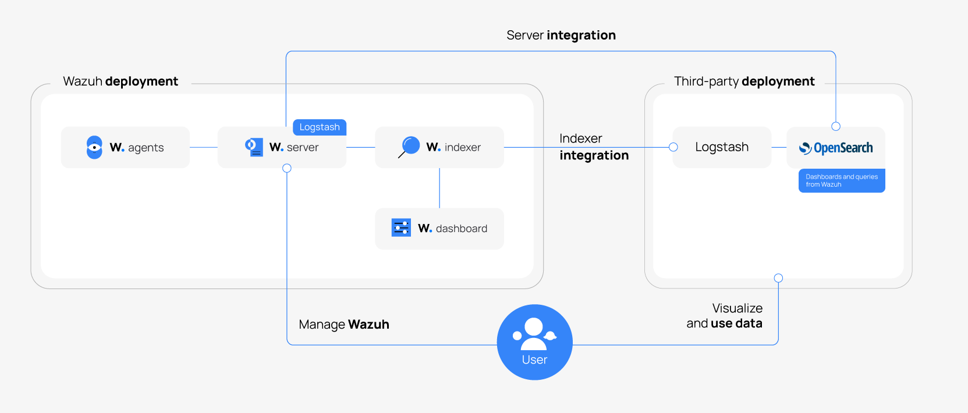Click the blue User circle icon
968x413 pixels.
click(534, 342)
